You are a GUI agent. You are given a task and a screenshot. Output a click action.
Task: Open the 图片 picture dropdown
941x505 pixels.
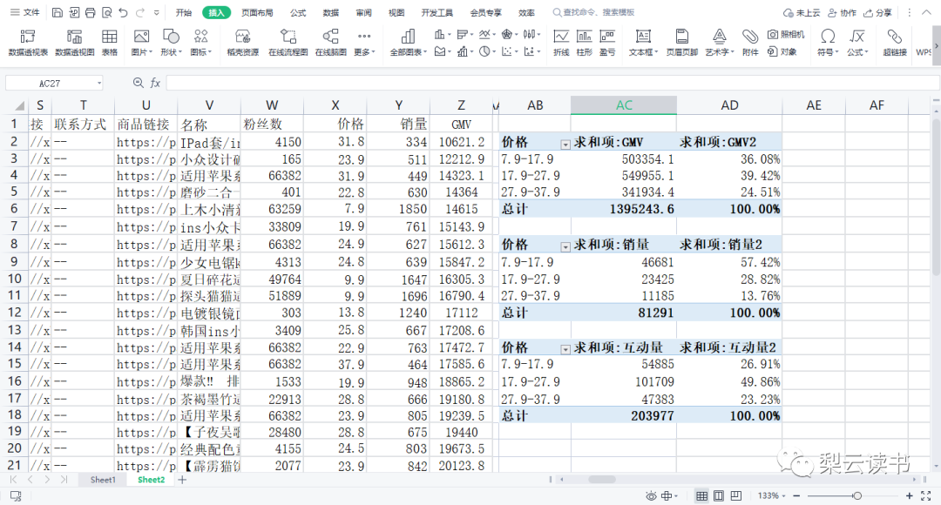coord(142,43)
